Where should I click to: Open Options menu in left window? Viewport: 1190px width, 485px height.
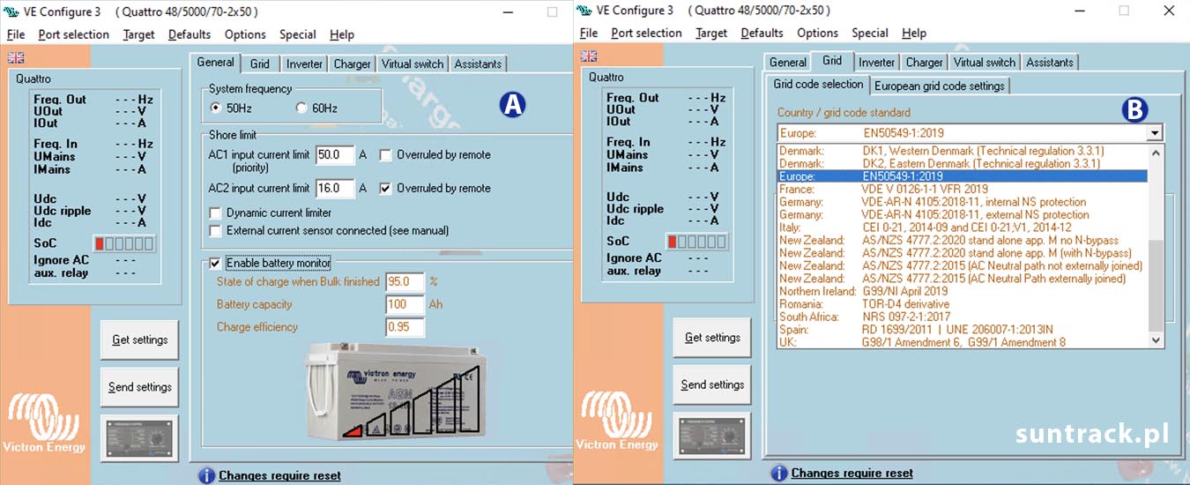click(245, 34)
